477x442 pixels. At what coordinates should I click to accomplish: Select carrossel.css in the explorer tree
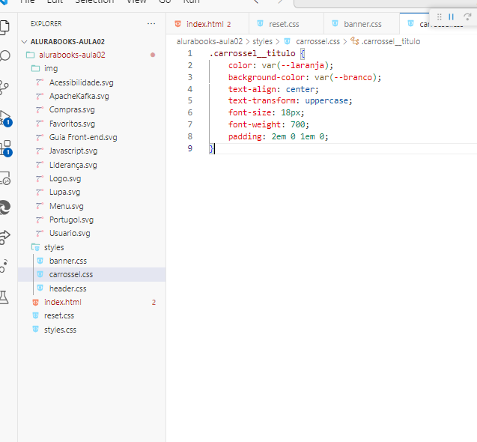pyautogui.click(x=91, y=275)
